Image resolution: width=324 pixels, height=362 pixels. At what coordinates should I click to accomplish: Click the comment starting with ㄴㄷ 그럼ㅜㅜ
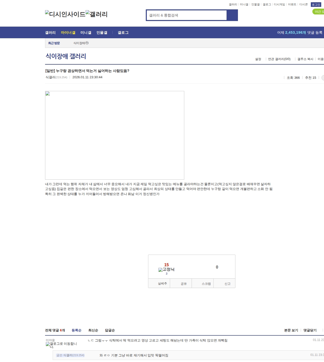point(157,340)
